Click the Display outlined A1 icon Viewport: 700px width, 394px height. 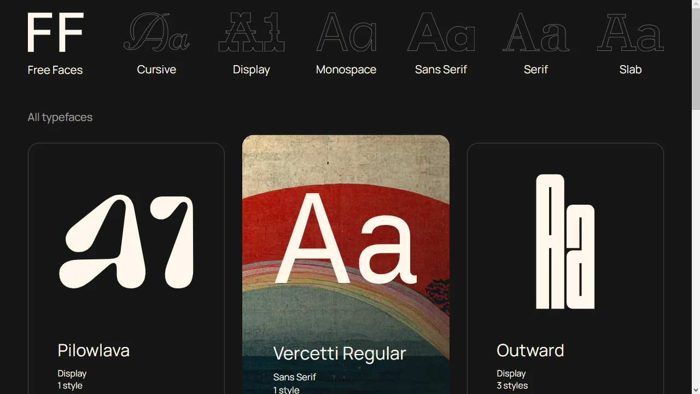pyautogui.click(x=252, y=32)
